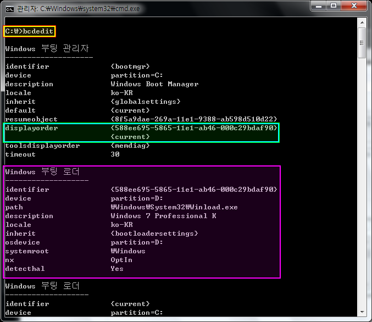
Task: Click the 'displayorder' label
Action: tap(31, 128)
